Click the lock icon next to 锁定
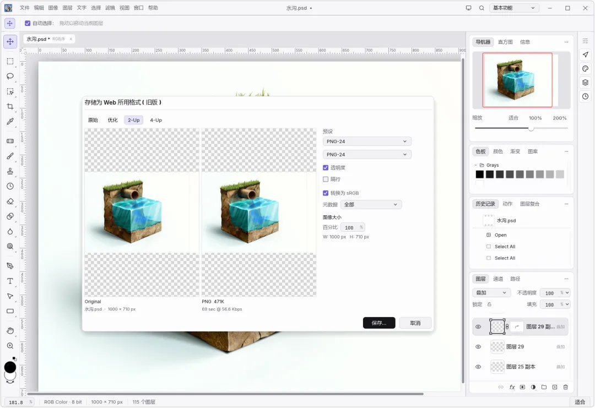 pos(490,304)
